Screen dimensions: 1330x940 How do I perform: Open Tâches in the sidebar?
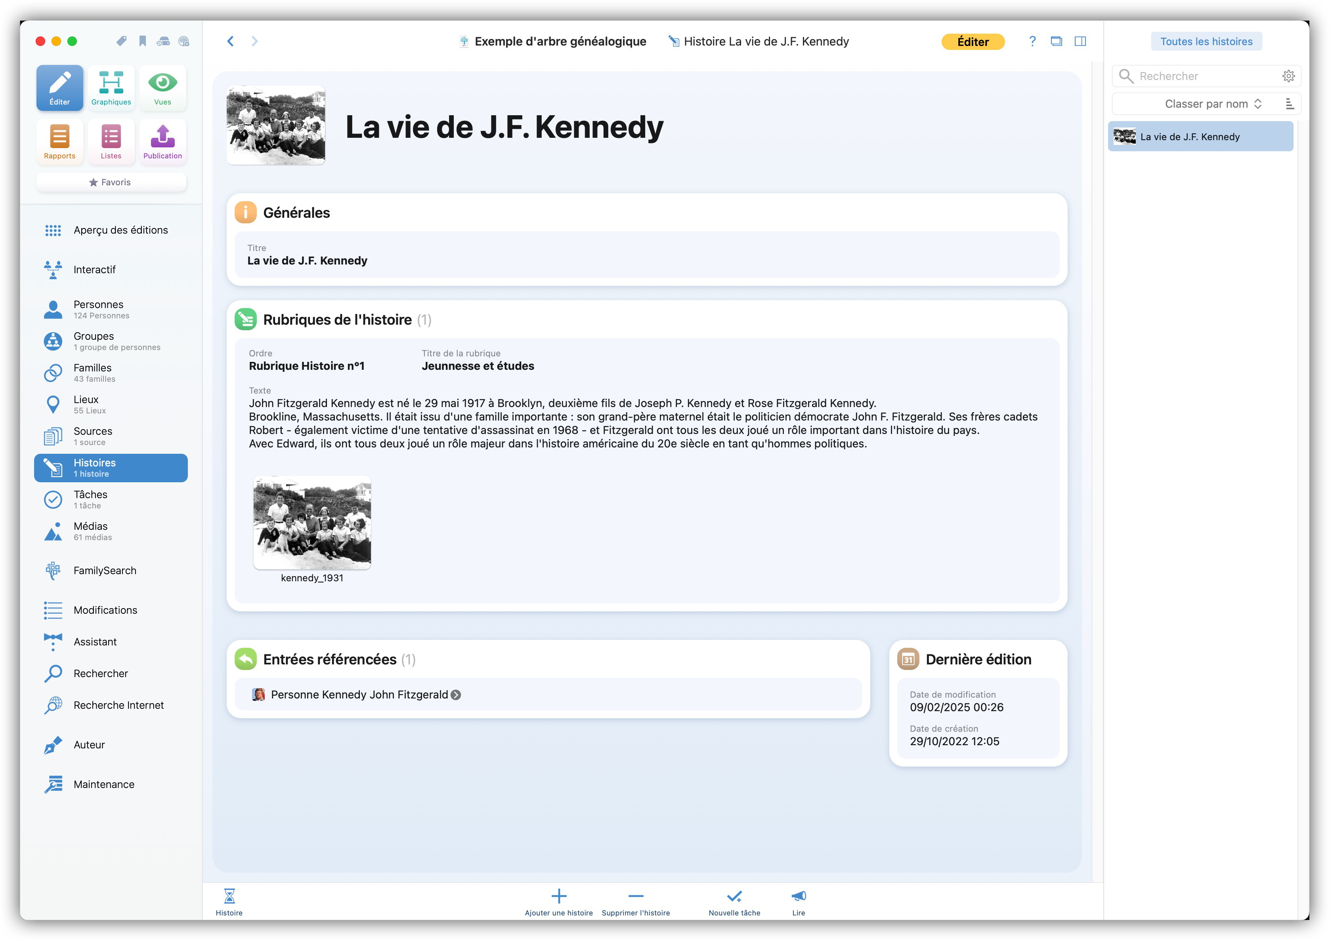point(111,500)
